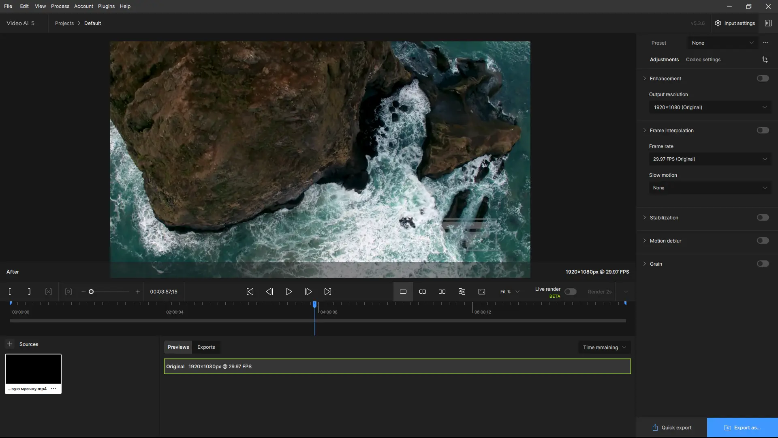Click the Quick export button

coord(671,427)
